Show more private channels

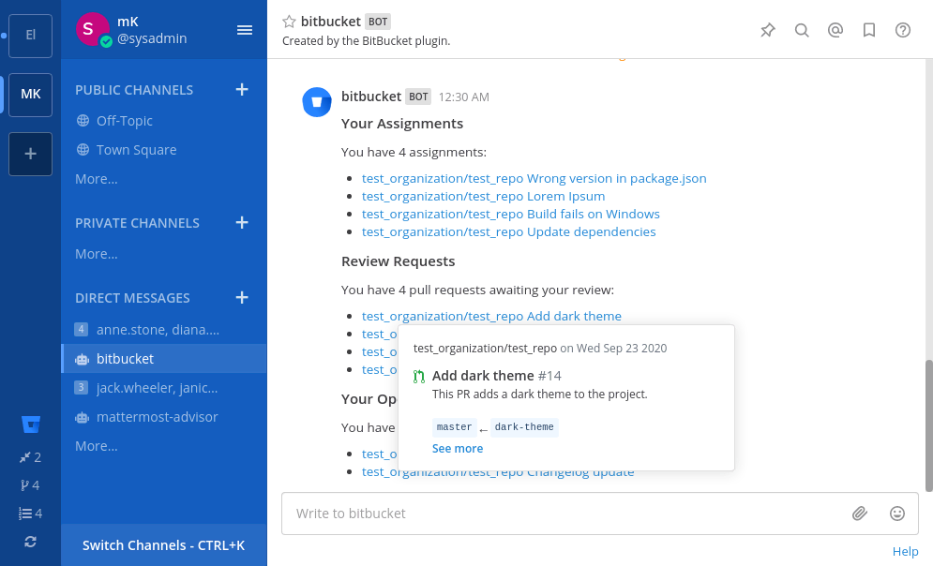pyautogui.click(x=97, y=254)
